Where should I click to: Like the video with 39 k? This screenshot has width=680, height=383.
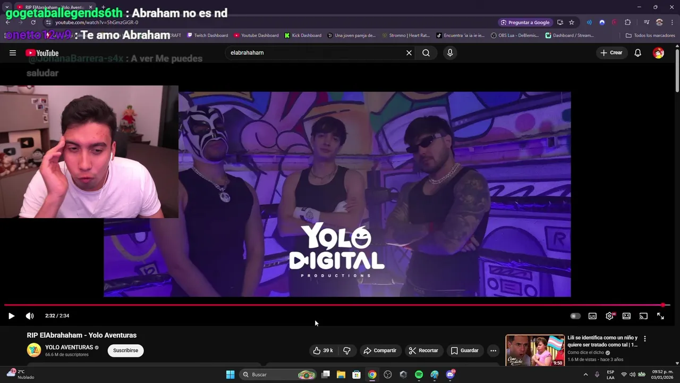(x=323, y=351)
